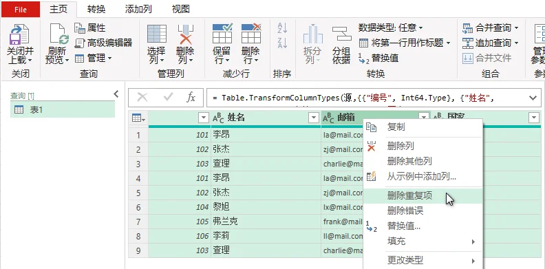Click the 选择列 icon
Screen dimensions: 545x269
(157, 34)
